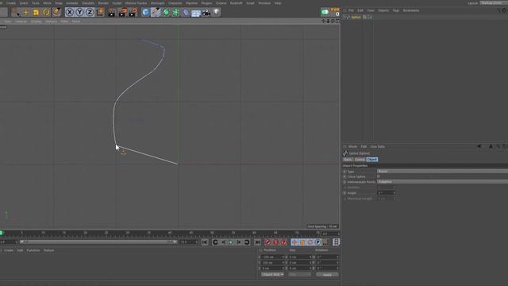The width and height of the screenshot is (508, 286).
Task: Toggle Parameter keyframe recording
Action: pyautogui.click(x=317, y=242)
